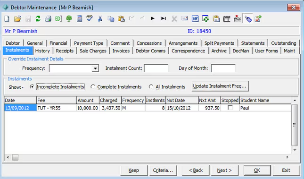Click the New blank document icon
This screenshot has width=304, height=179.
point(7,19)
